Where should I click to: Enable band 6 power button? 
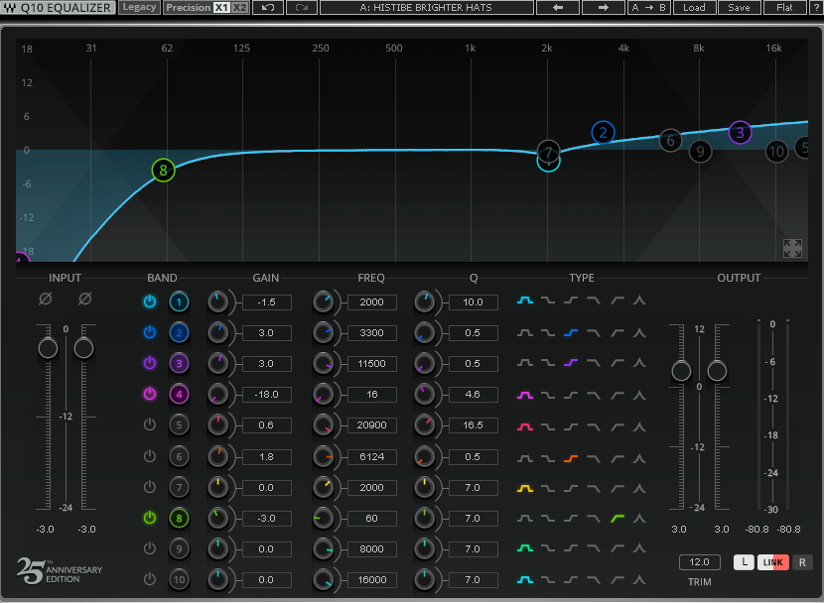150,456
